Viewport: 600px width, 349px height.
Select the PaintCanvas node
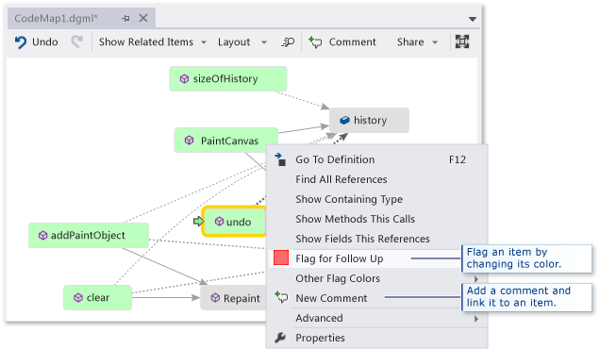(x=226, y=141)
